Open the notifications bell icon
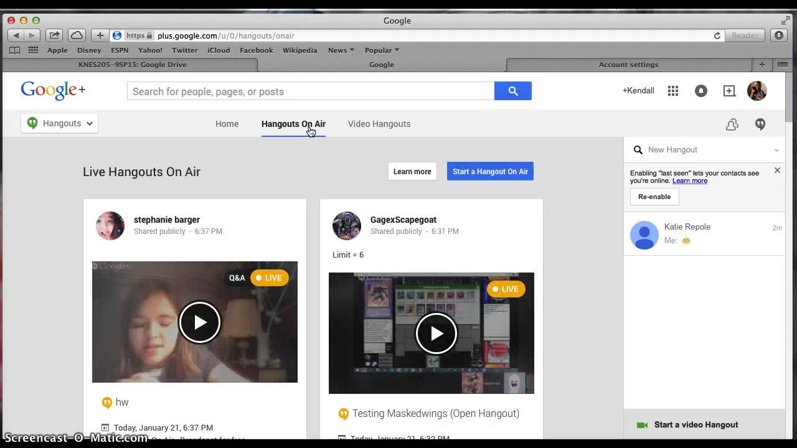Image resolution: width=797 pixels, height=448 pixels. click(701, 91)
